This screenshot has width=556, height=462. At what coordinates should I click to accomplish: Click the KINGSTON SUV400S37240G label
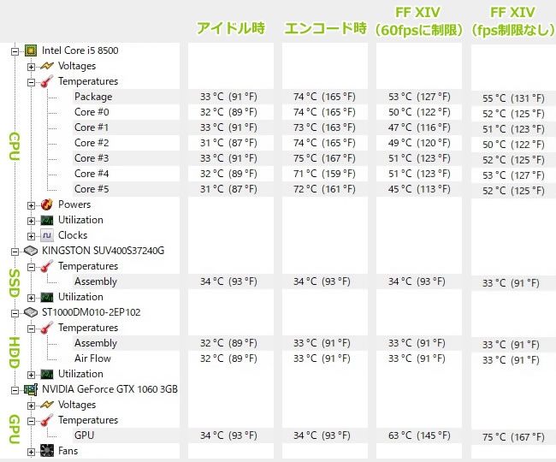coord(104,251)
